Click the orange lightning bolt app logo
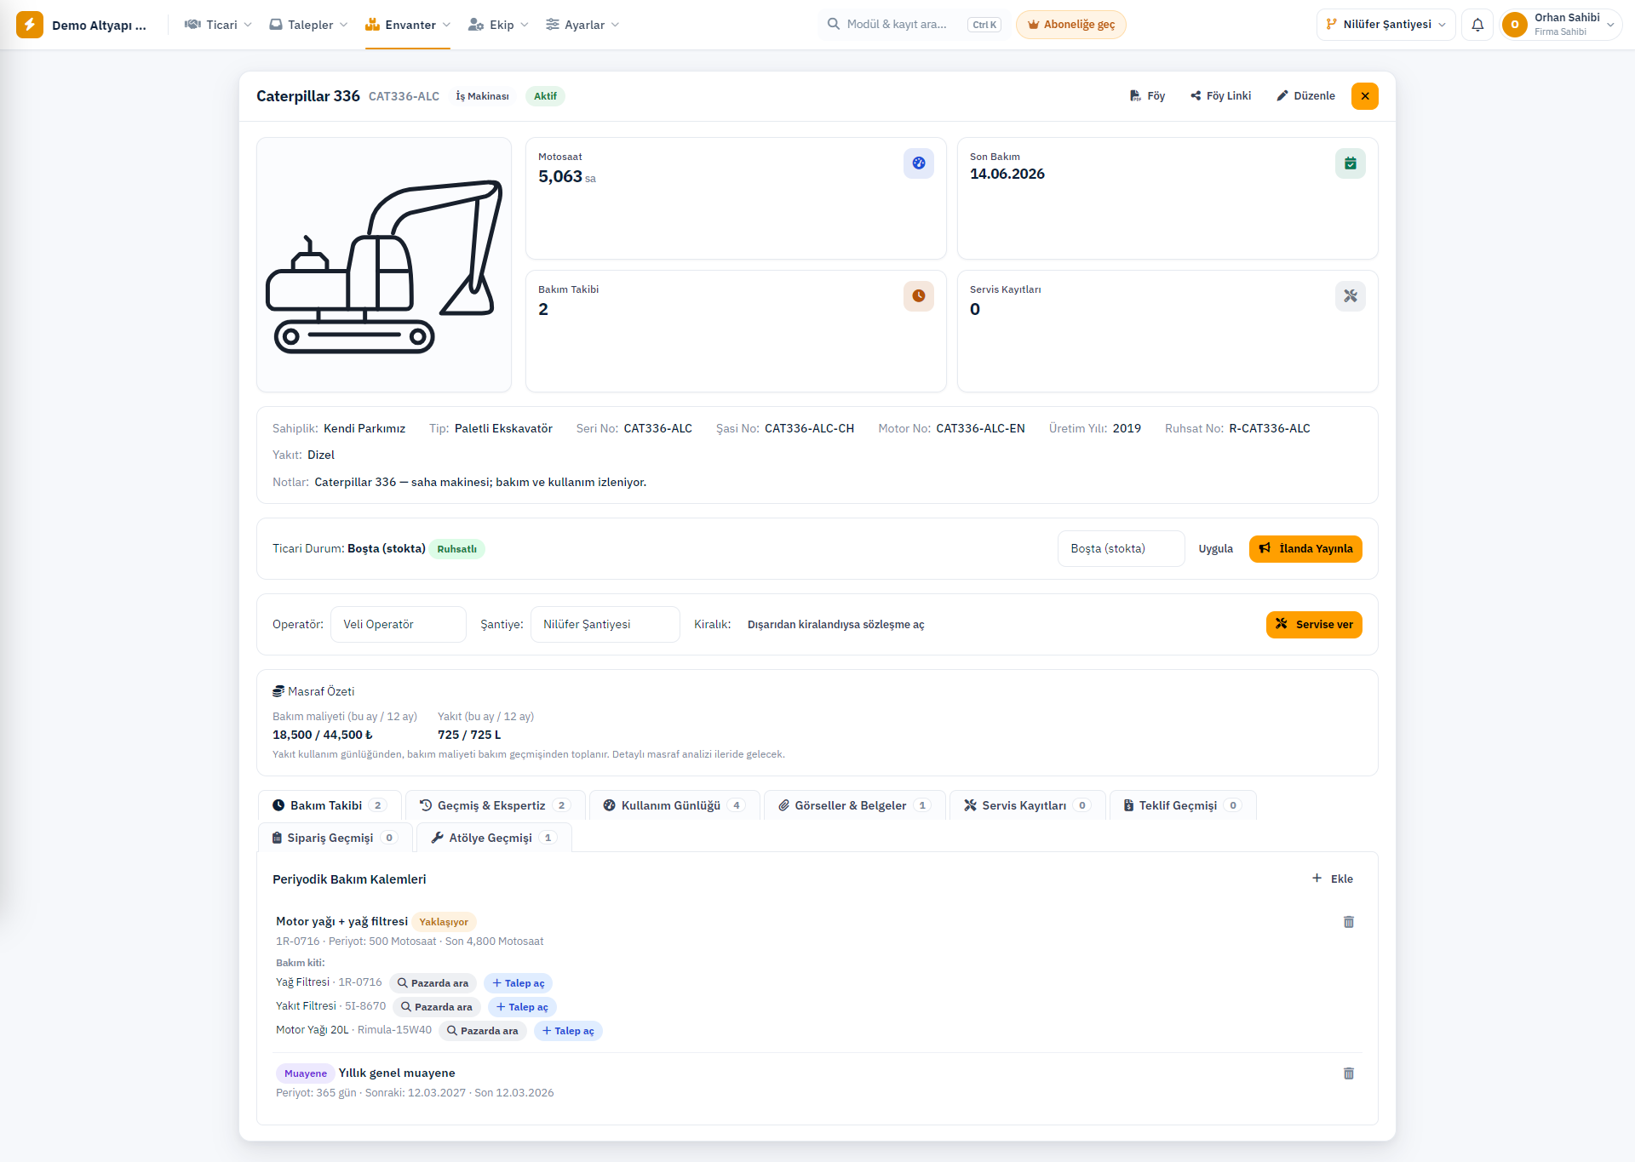Viewport: 1635px width, 1162px height. pyautogui.click(x=30, y=25)
